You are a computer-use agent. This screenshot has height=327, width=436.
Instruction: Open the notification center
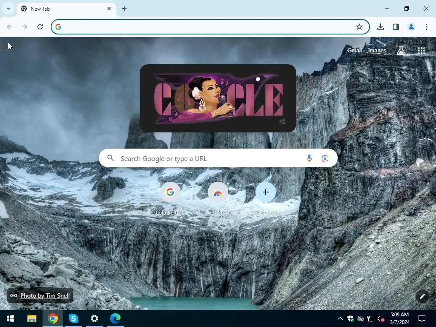(x=422, y=318)
